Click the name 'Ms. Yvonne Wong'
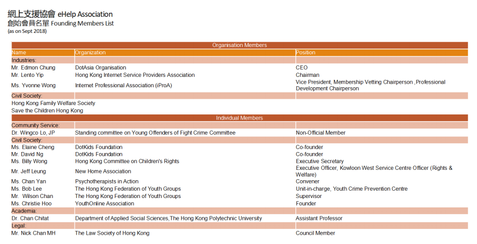The image size is (477, 244). [x=33, y=85]
